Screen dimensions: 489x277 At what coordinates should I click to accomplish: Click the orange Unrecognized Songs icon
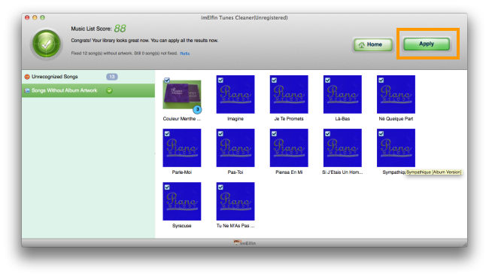point(27,77)
